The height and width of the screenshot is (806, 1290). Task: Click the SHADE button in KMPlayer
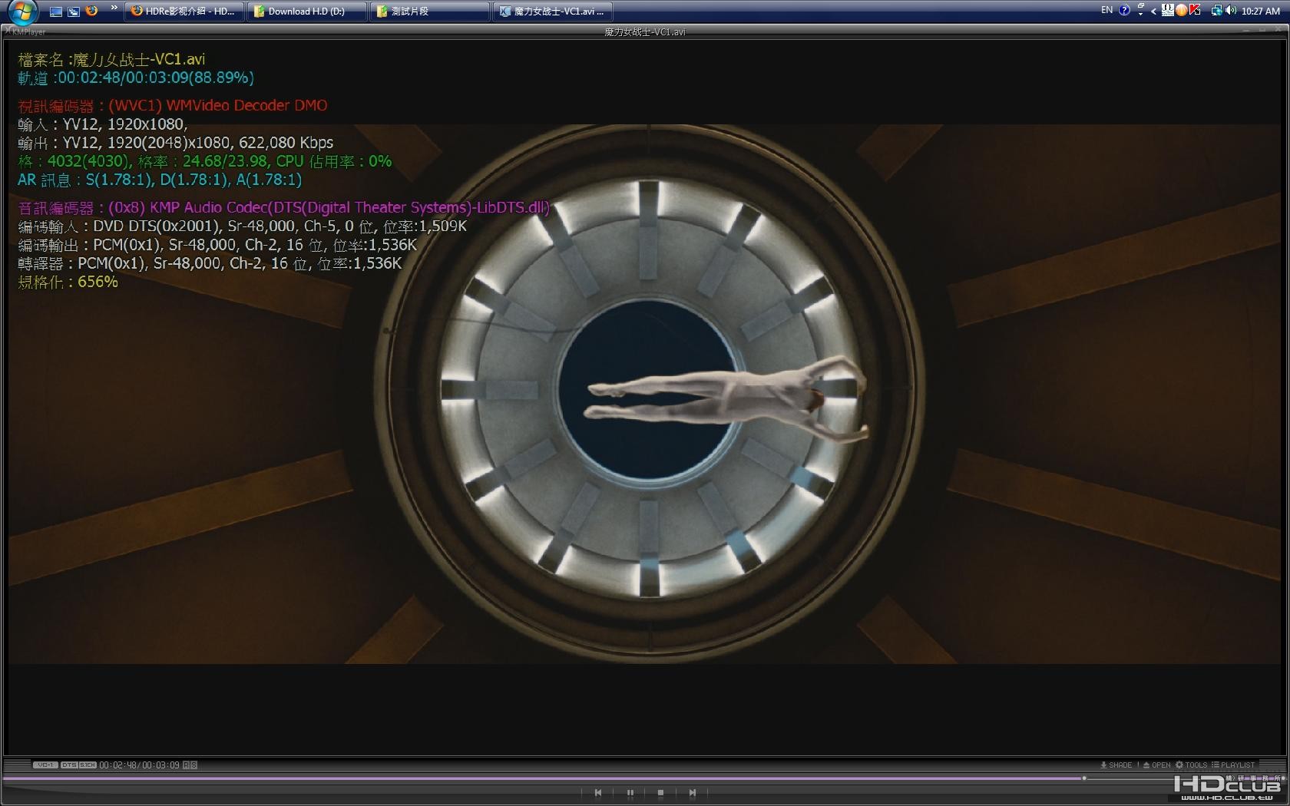(x=1116, y=765)
